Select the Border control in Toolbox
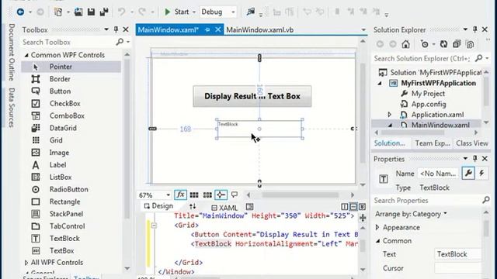Image resolution: width=497 pixels, height=279 pixels. [x=71, y=79]
